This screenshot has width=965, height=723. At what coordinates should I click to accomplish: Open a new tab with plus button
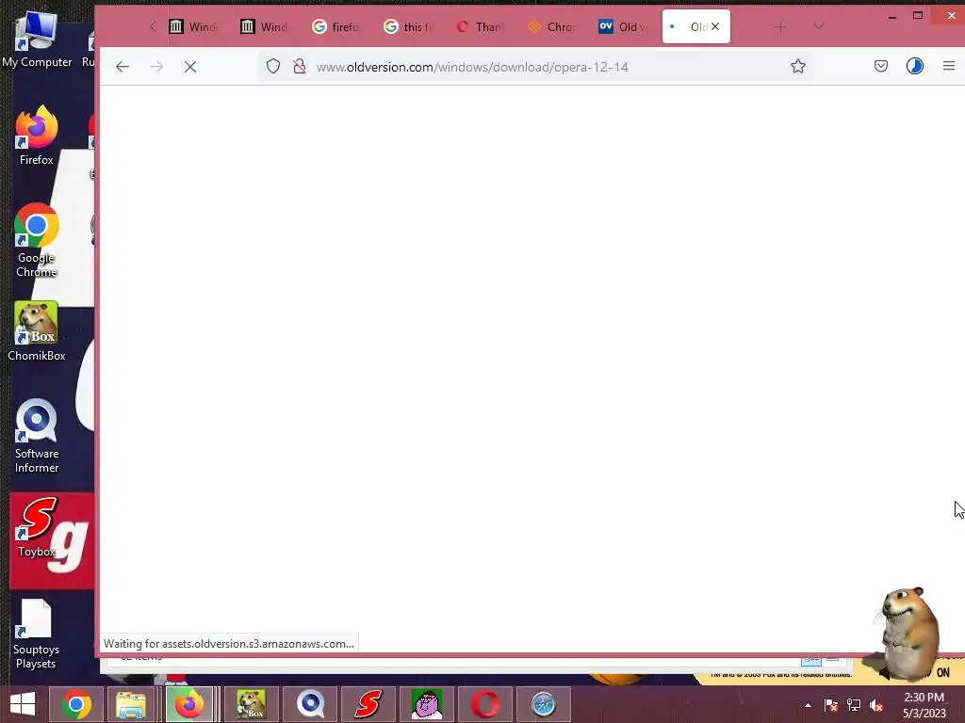click(780, 27)
